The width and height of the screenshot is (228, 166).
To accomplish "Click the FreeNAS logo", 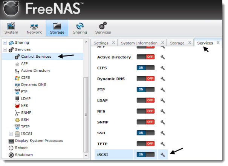I will point(44,9).
